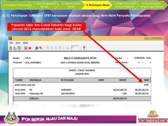Go to the first page arrow button
This screenshot has width=168, height=126.
(47, 48)
